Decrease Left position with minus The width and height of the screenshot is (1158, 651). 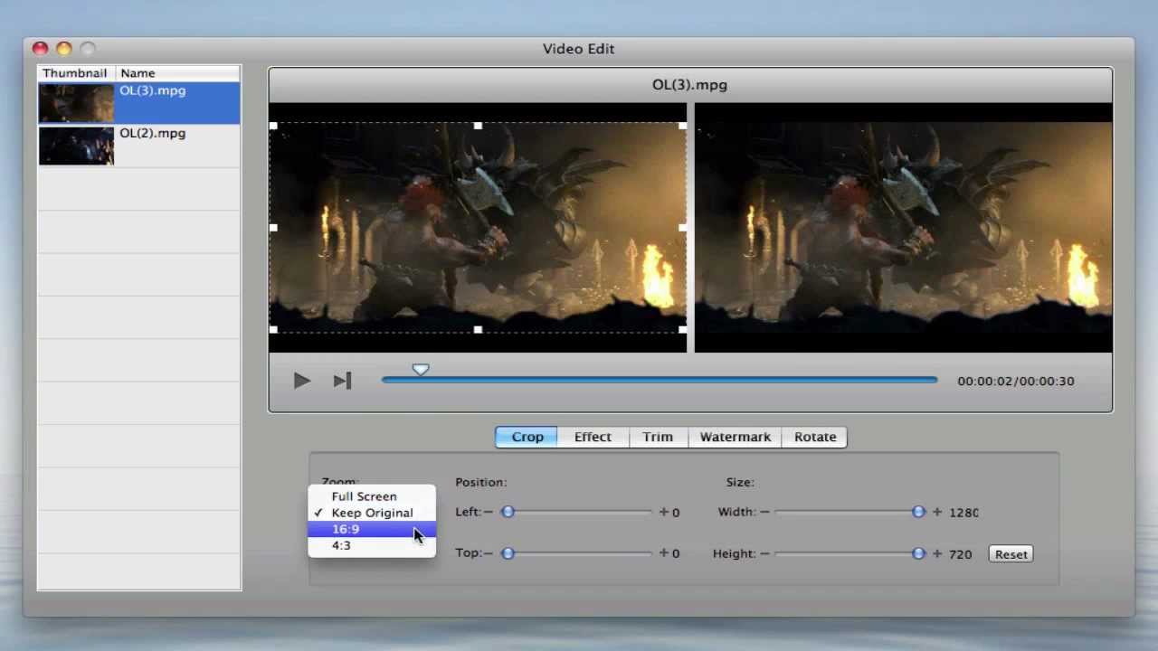[x=489, y=512]
